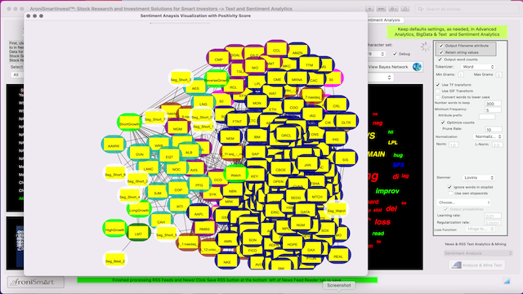The image size is (523, 294).
Task: Select the AAPL node
Action: click(199, 213)
